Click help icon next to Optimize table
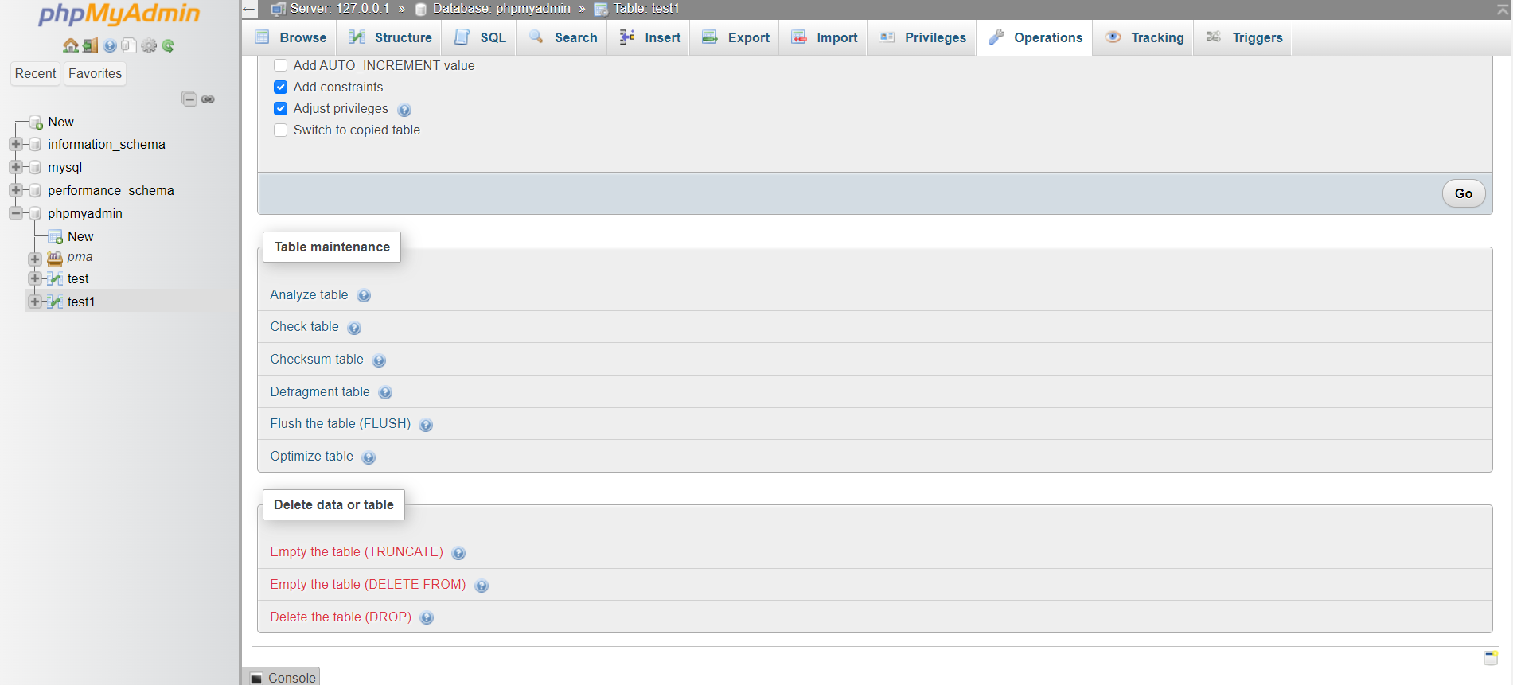 [369, 457]
